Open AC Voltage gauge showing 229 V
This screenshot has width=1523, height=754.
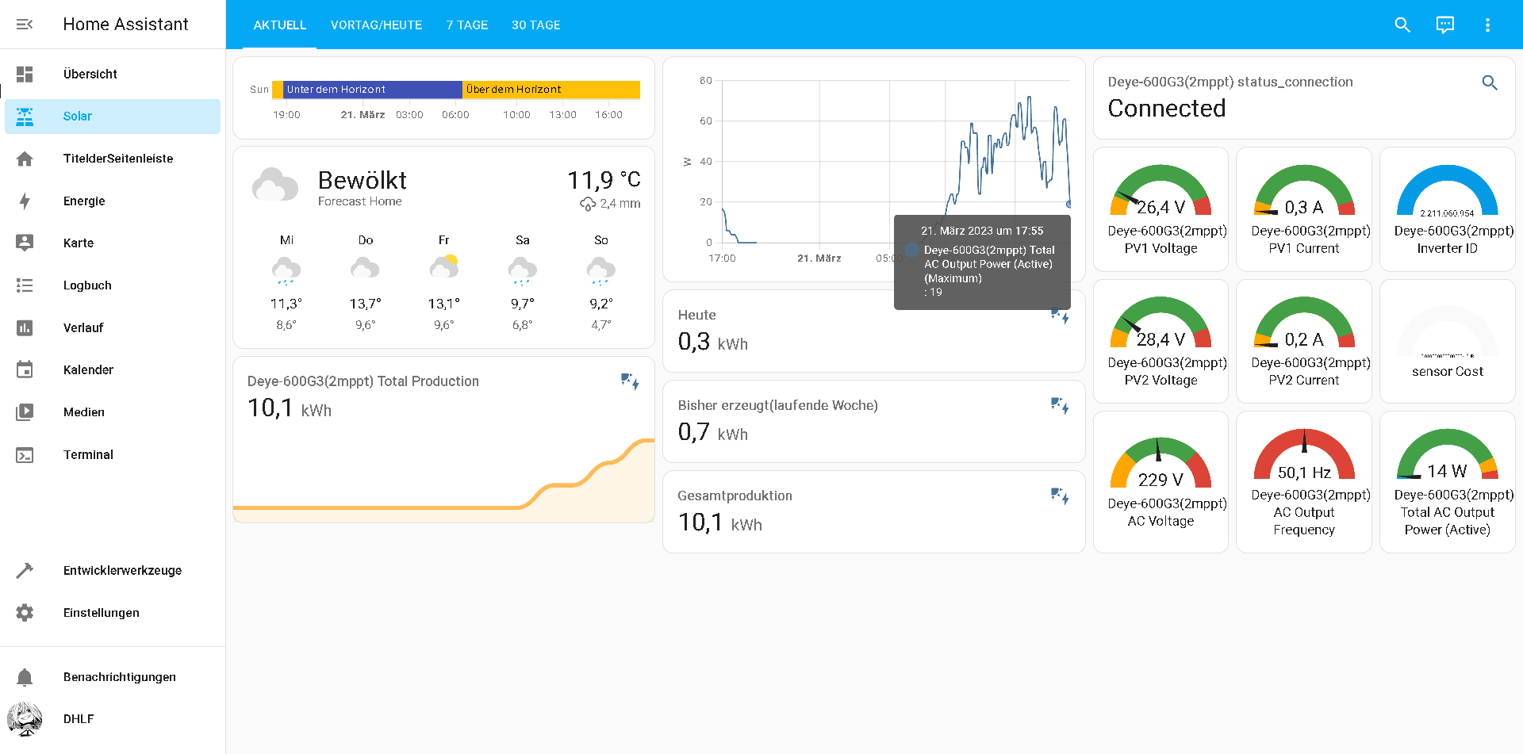[x=1160, y=482]
